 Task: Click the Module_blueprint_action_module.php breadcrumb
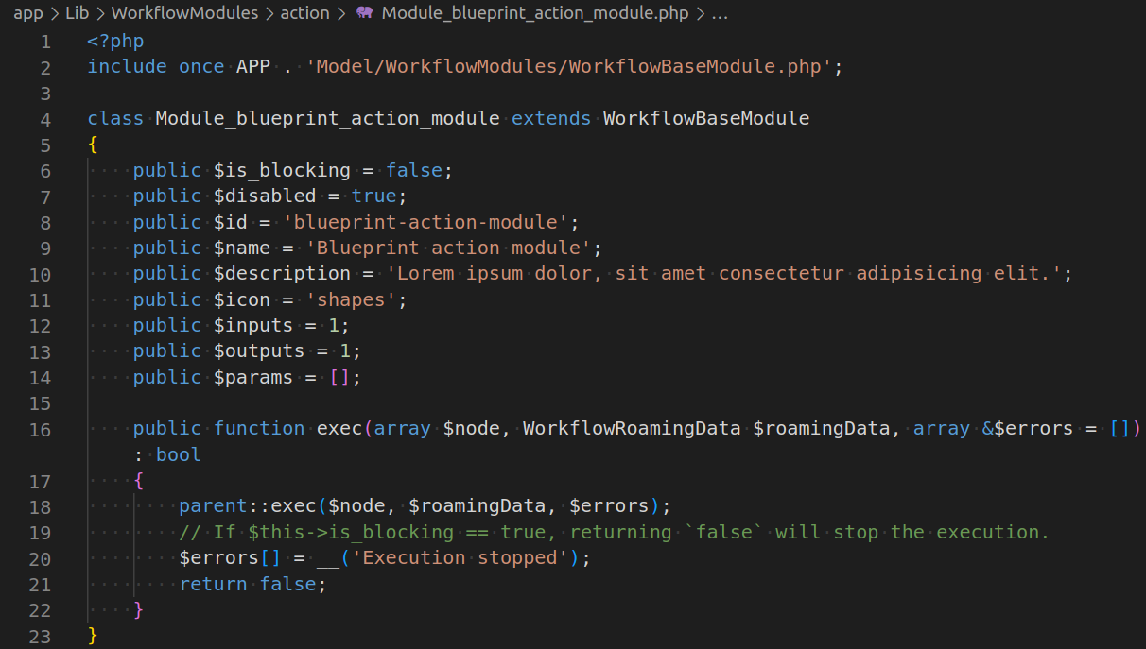coord(536,13)
